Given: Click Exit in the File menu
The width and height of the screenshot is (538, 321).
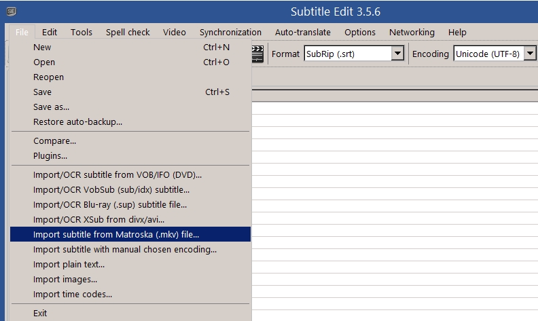Looking at the screenshot, I should coord(40,314).
